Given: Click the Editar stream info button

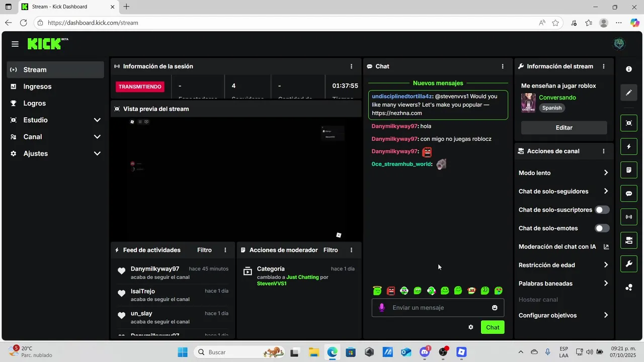Looking at the screenshot, I should pyautogui.click(x=564, y=128).
